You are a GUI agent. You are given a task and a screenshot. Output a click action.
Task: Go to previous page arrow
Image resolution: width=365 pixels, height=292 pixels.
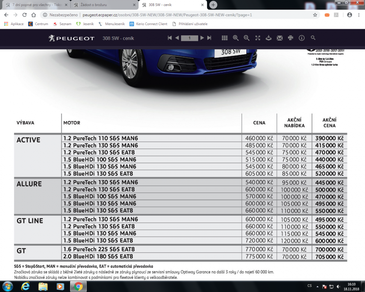point(177,38)
